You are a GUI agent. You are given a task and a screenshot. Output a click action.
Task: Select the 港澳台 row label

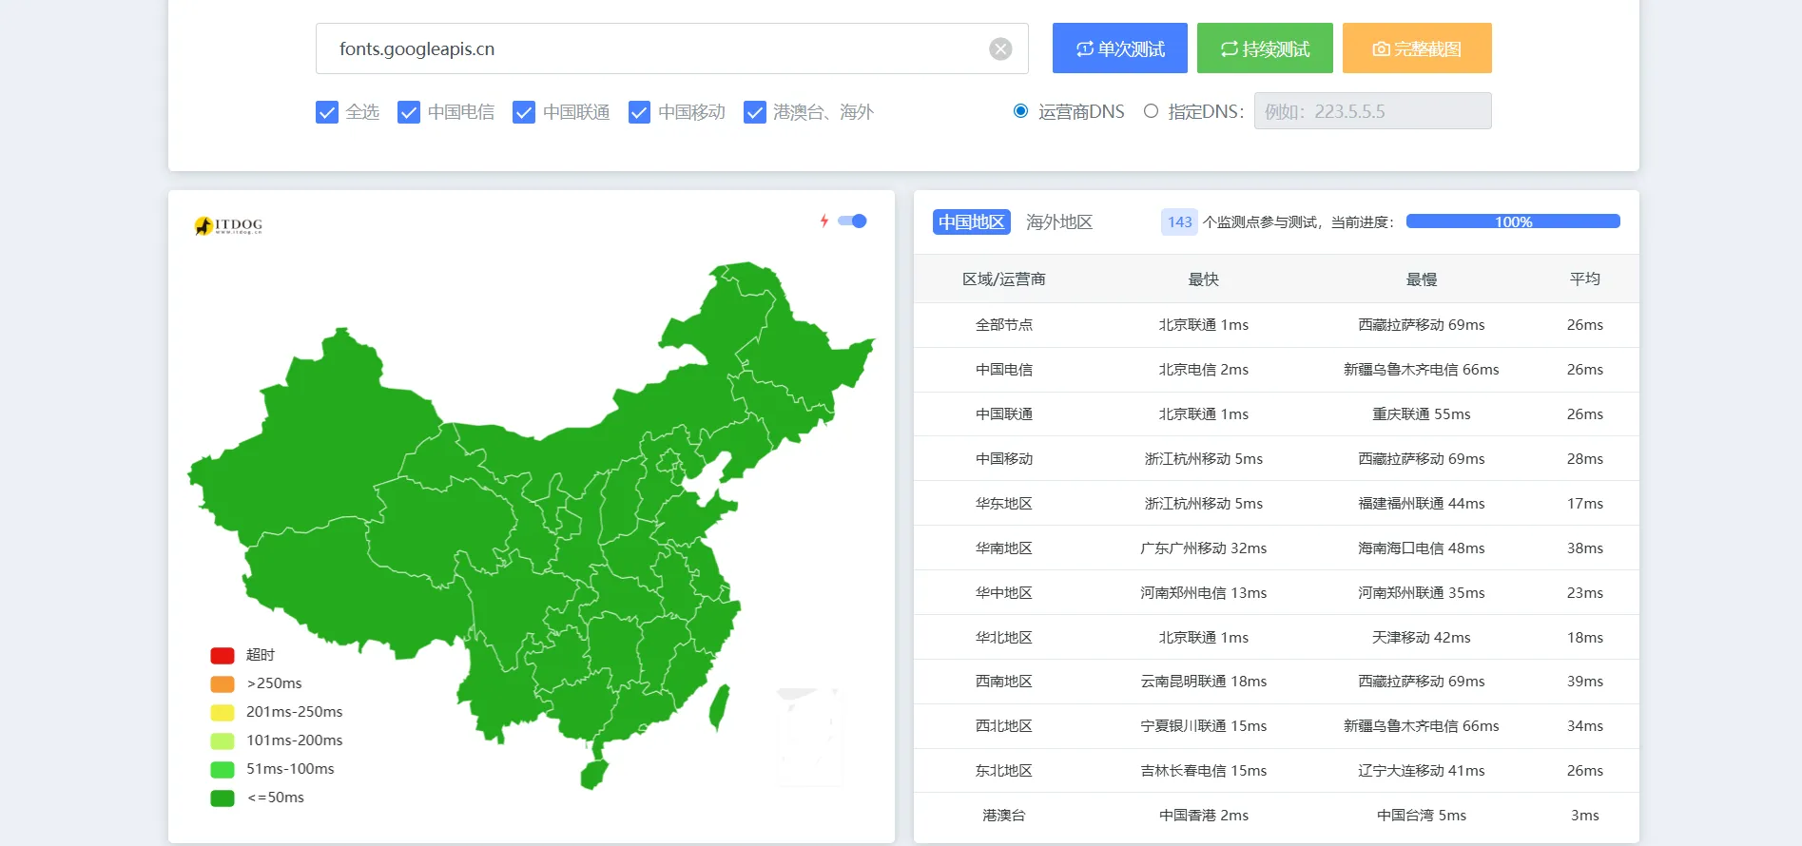point(1004,816)
